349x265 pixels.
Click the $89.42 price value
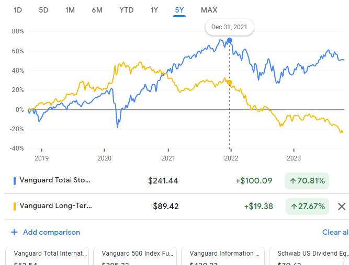[165, 206]
